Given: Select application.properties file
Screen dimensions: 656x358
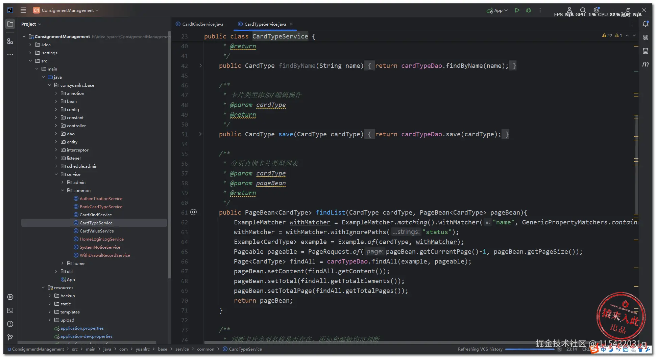Looking at the screenshot, I should point(82,328).
